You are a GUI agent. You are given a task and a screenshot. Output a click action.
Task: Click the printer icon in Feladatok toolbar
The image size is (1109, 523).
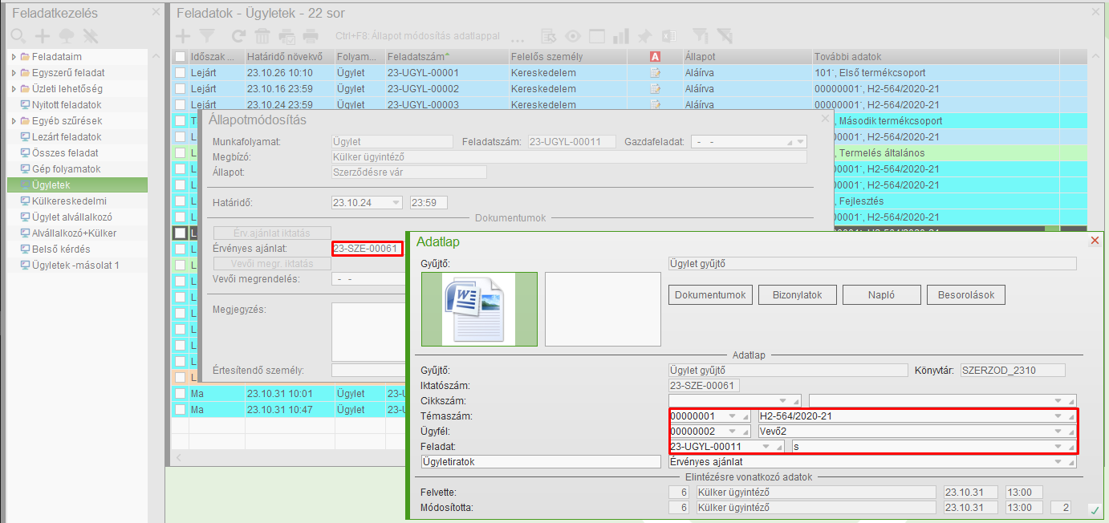tap(311, 36)
